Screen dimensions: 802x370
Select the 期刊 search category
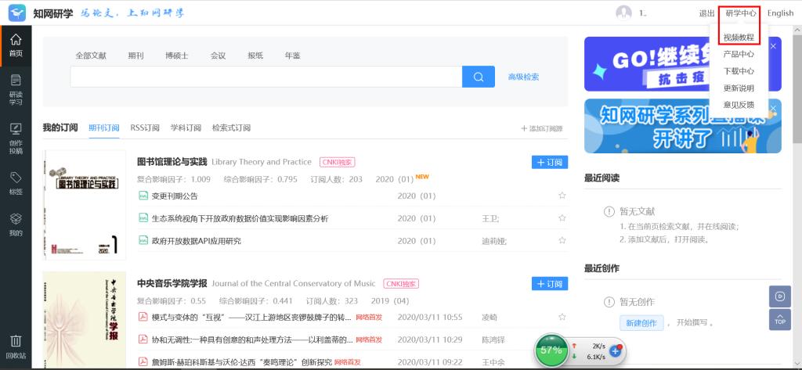point(136,56)
